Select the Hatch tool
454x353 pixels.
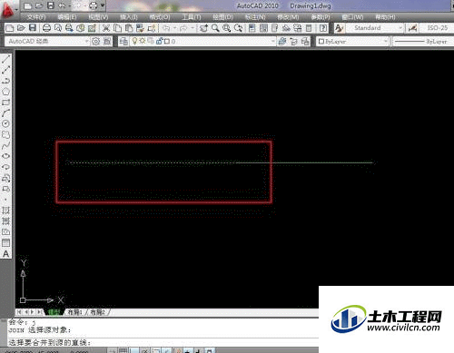[x=6, y=211]
